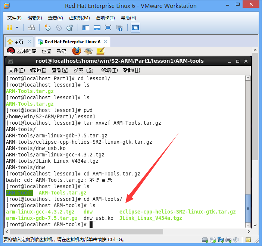Open terminal 搜索(S) menu
This screenshot has height=246, width=262.
click(84, 70)
